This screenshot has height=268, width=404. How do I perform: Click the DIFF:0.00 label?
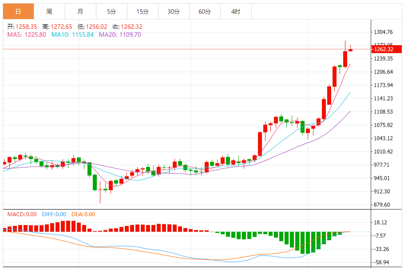54,214
